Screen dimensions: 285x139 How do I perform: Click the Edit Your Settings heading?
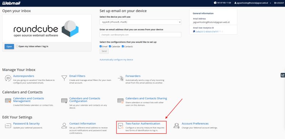[x=17, y=117]
